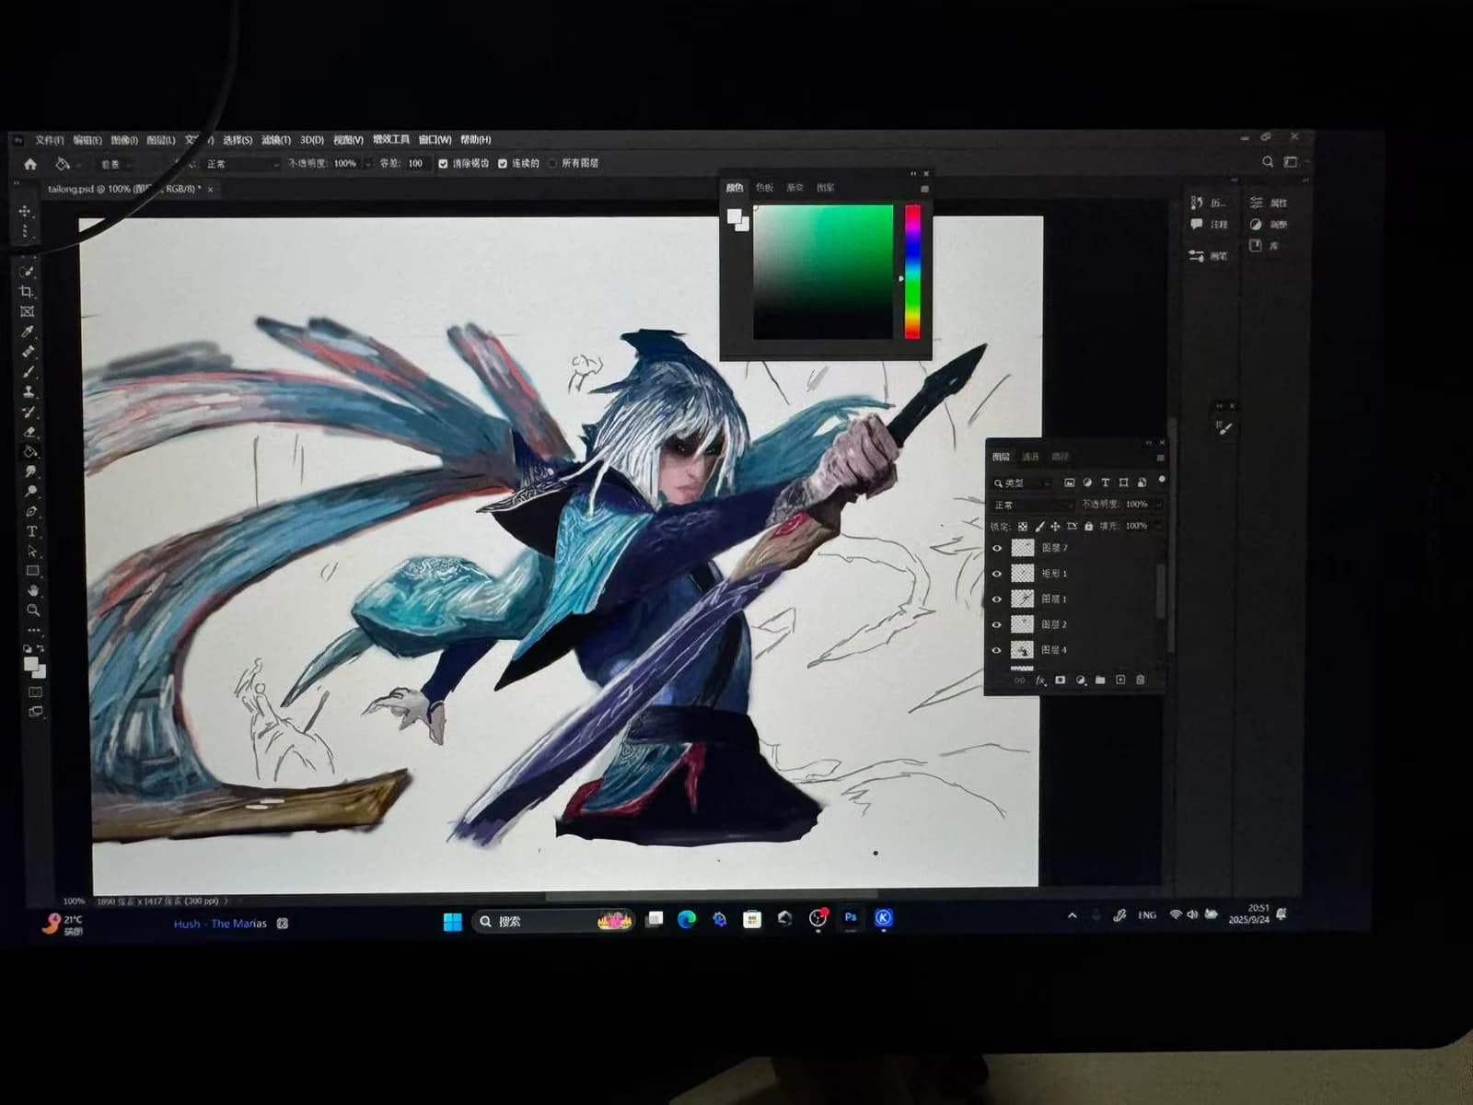Select the Frame tool
1473x1105 pixels.
coord(28,312)
